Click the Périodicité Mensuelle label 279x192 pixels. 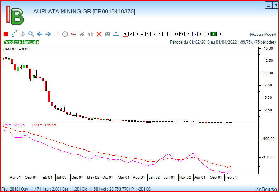[x=21, y=42]
